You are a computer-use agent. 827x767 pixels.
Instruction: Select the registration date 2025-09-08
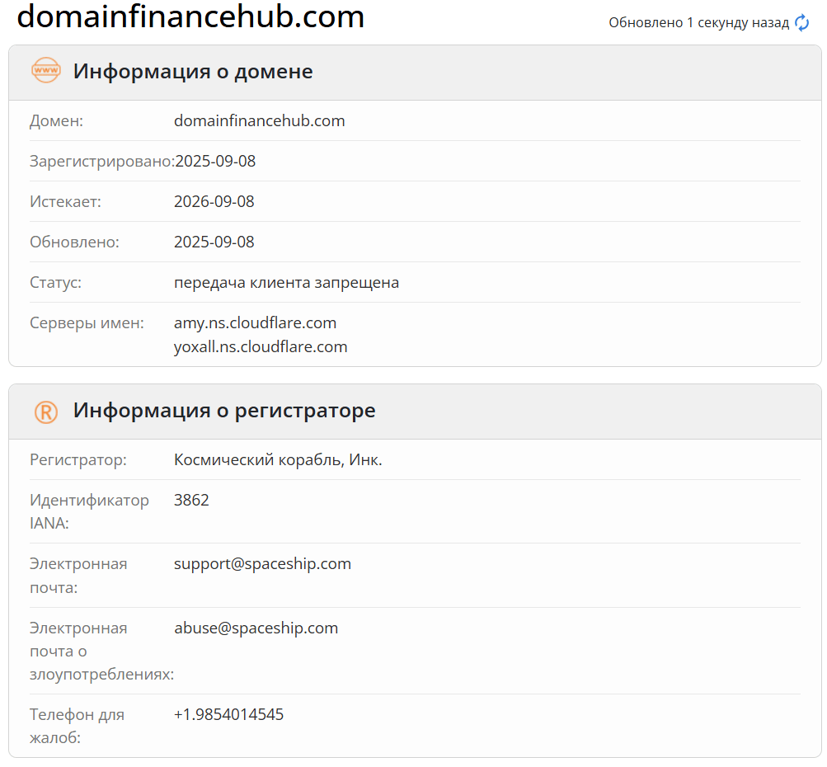(215, 162)
